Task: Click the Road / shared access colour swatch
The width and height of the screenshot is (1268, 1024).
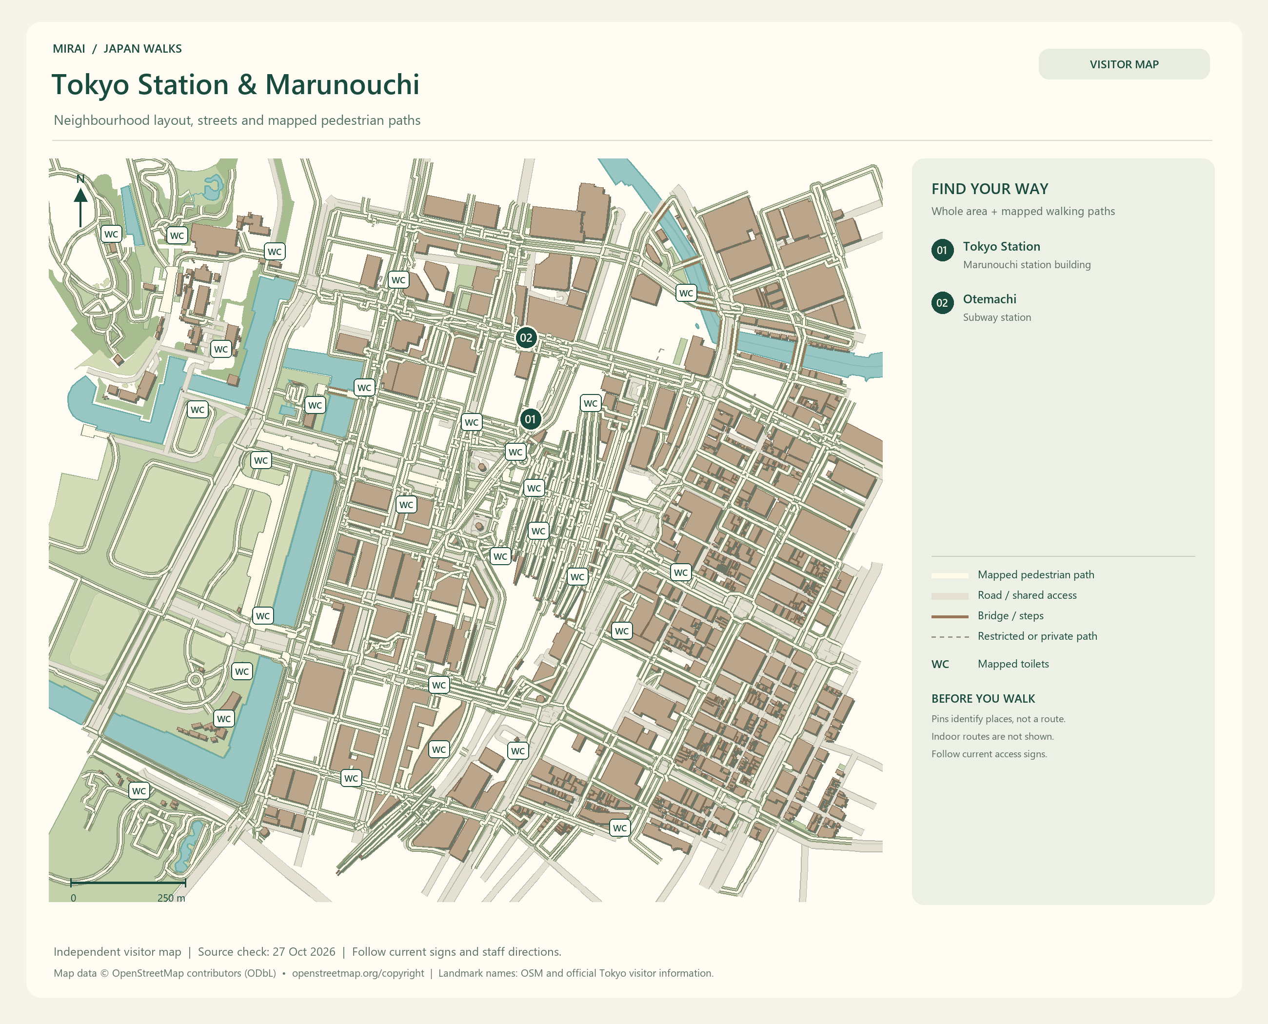Action: tap(950, 596)
